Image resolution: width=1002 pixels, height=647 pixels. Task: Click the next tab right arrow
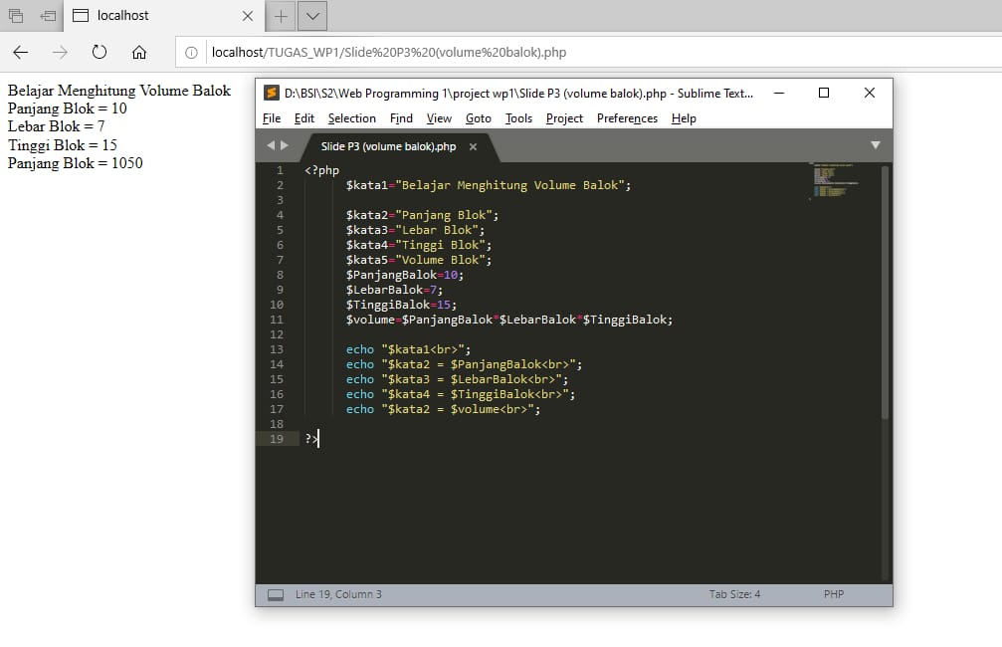click(285, 145)
